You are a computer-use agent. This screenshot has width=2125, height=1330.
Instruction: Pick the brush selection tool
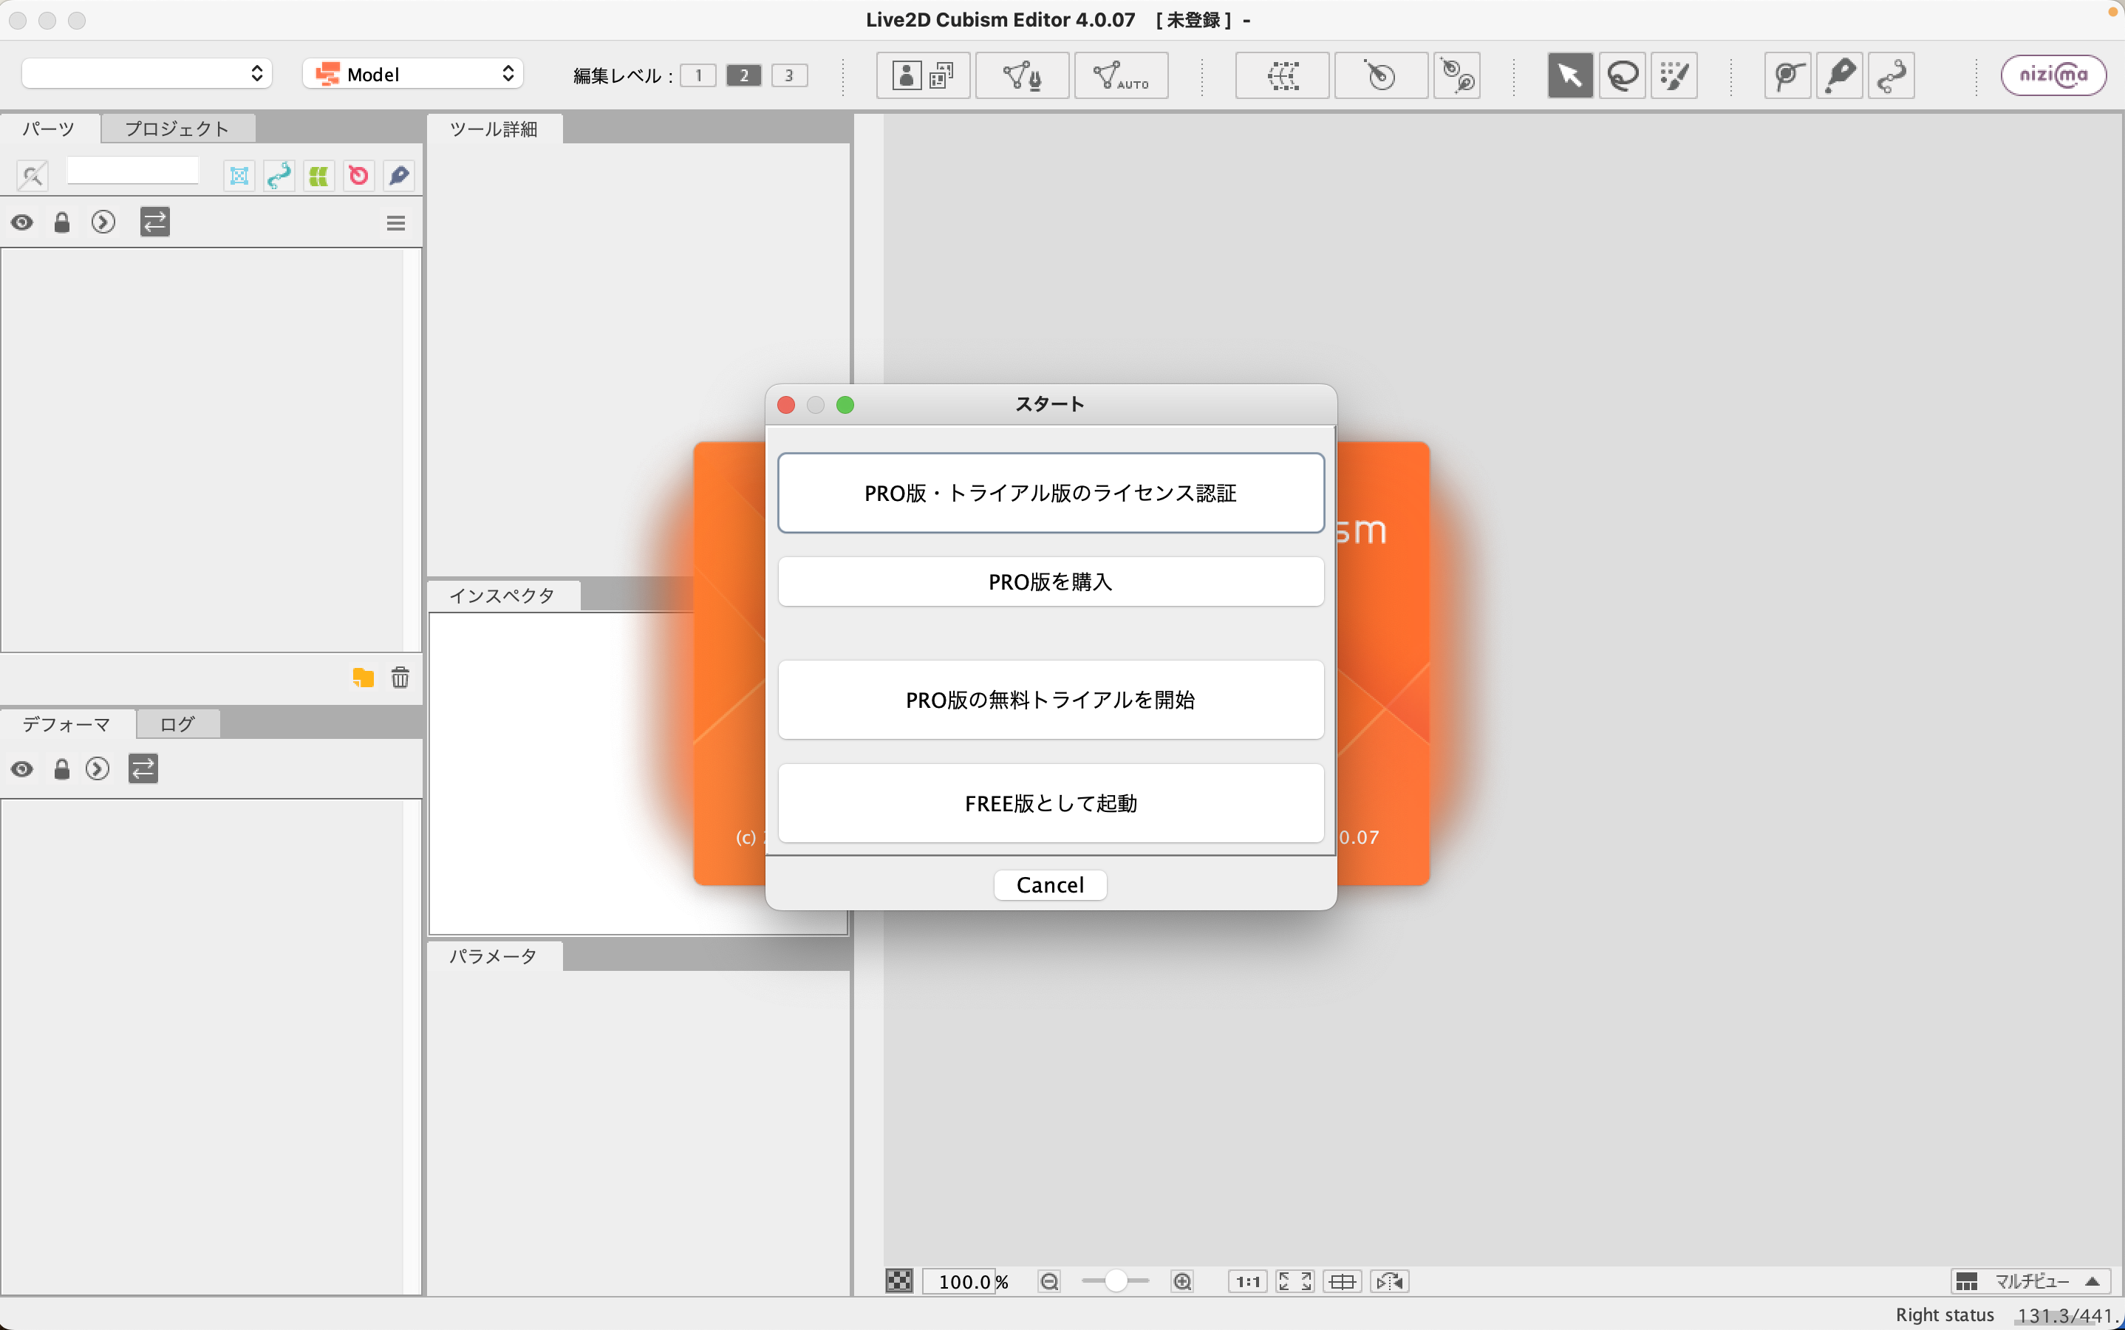tap(1674, 75)
